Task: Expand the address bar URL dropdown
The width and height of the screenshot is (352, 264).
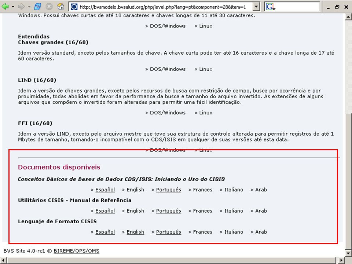Action: point(256,7)
